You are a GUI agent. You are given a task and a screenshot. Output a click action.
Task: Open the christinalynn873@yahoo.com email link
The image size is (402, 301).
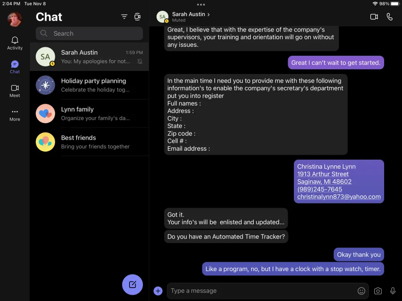tap(339, 197)
